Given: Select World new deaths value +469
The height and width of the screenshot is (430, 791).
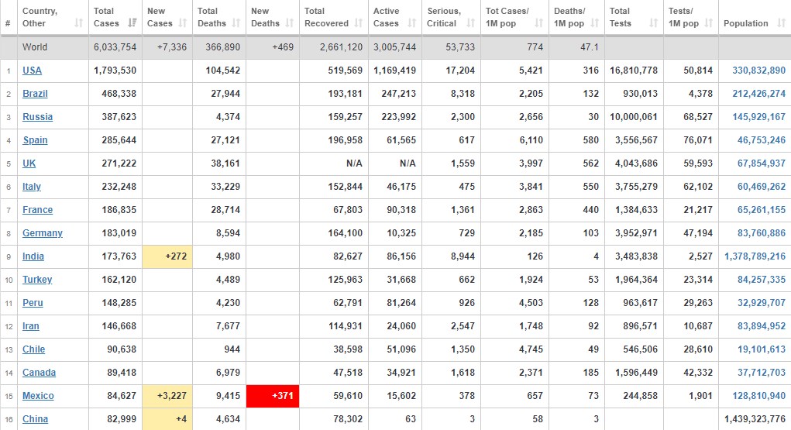Looking at the screenshot, I should [x=283, y=47].
